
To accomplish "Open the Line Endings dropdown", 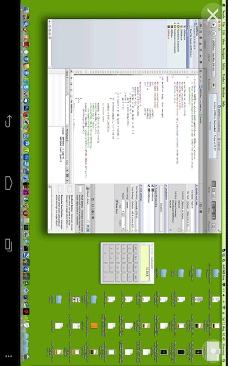I will coord(132,216).
